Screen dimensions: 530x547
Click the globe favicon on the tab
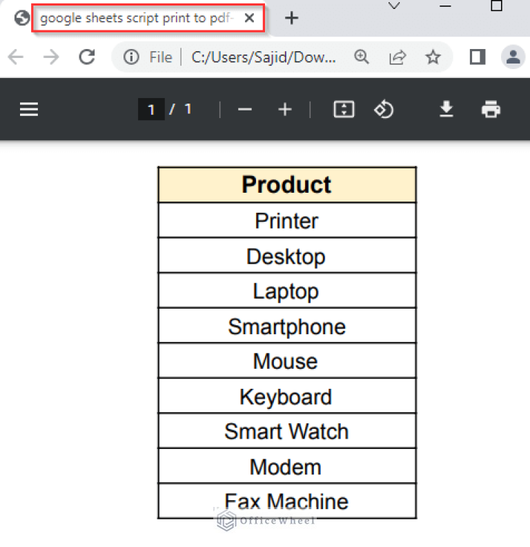point(21,18)
